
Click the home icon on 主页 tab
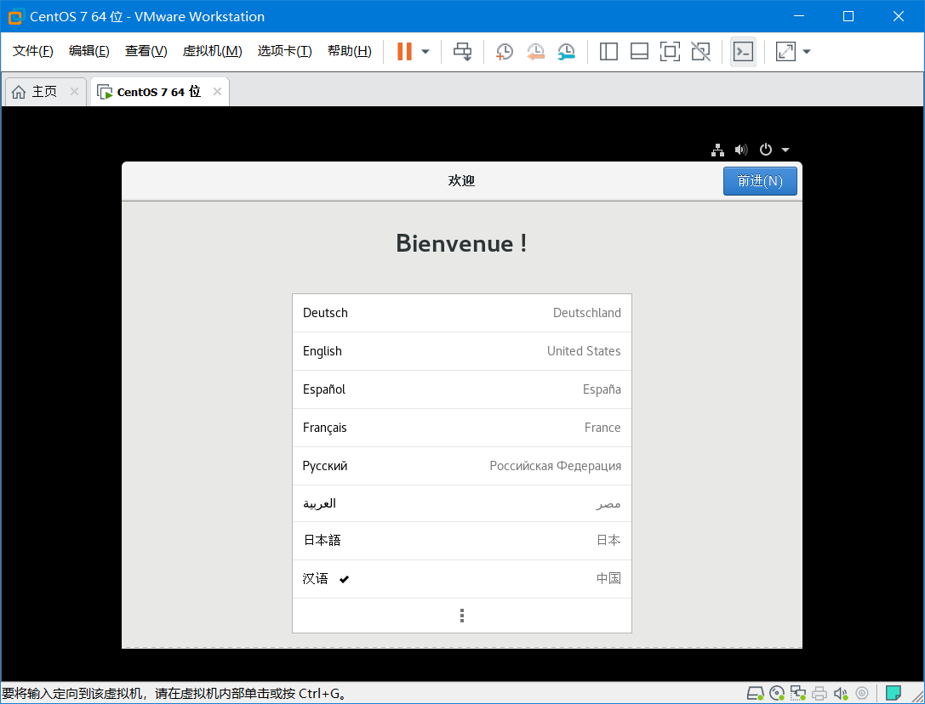[x=19, y=92]
